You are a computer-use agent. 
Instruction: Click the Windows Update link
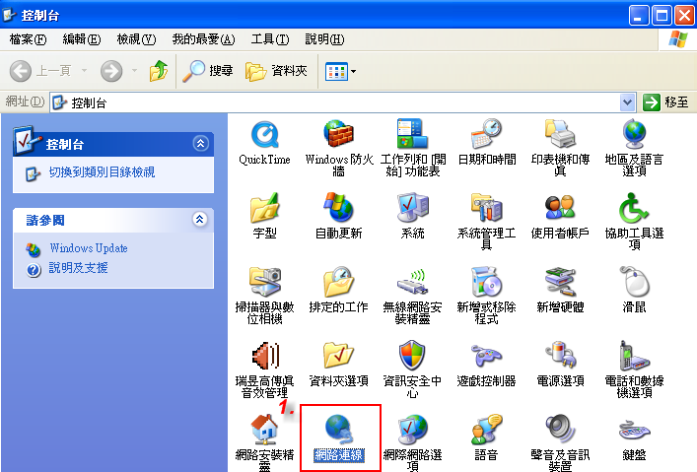(89, 248)
